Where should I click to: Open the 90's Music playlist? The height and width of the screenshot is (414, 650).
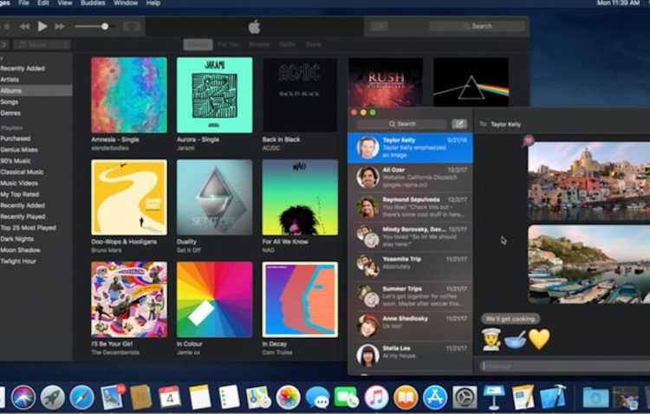coord(36,161)
